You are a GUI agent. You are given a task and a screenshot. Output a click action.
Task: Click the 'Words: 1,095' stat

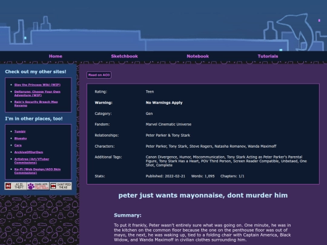(203, 176)
